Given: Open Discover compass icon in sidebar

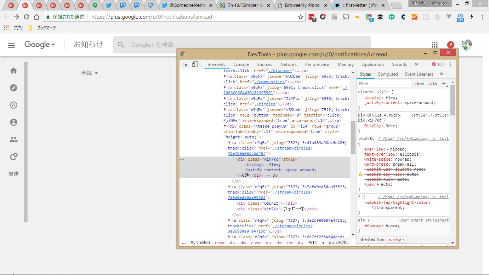Looking at the screenshot, I should click(14, 88).
